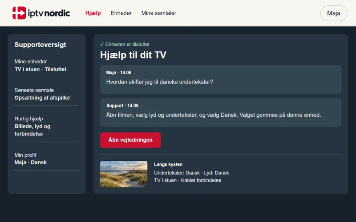Click the Langs kysten title text
356x222 pixels.
[168, 164]
